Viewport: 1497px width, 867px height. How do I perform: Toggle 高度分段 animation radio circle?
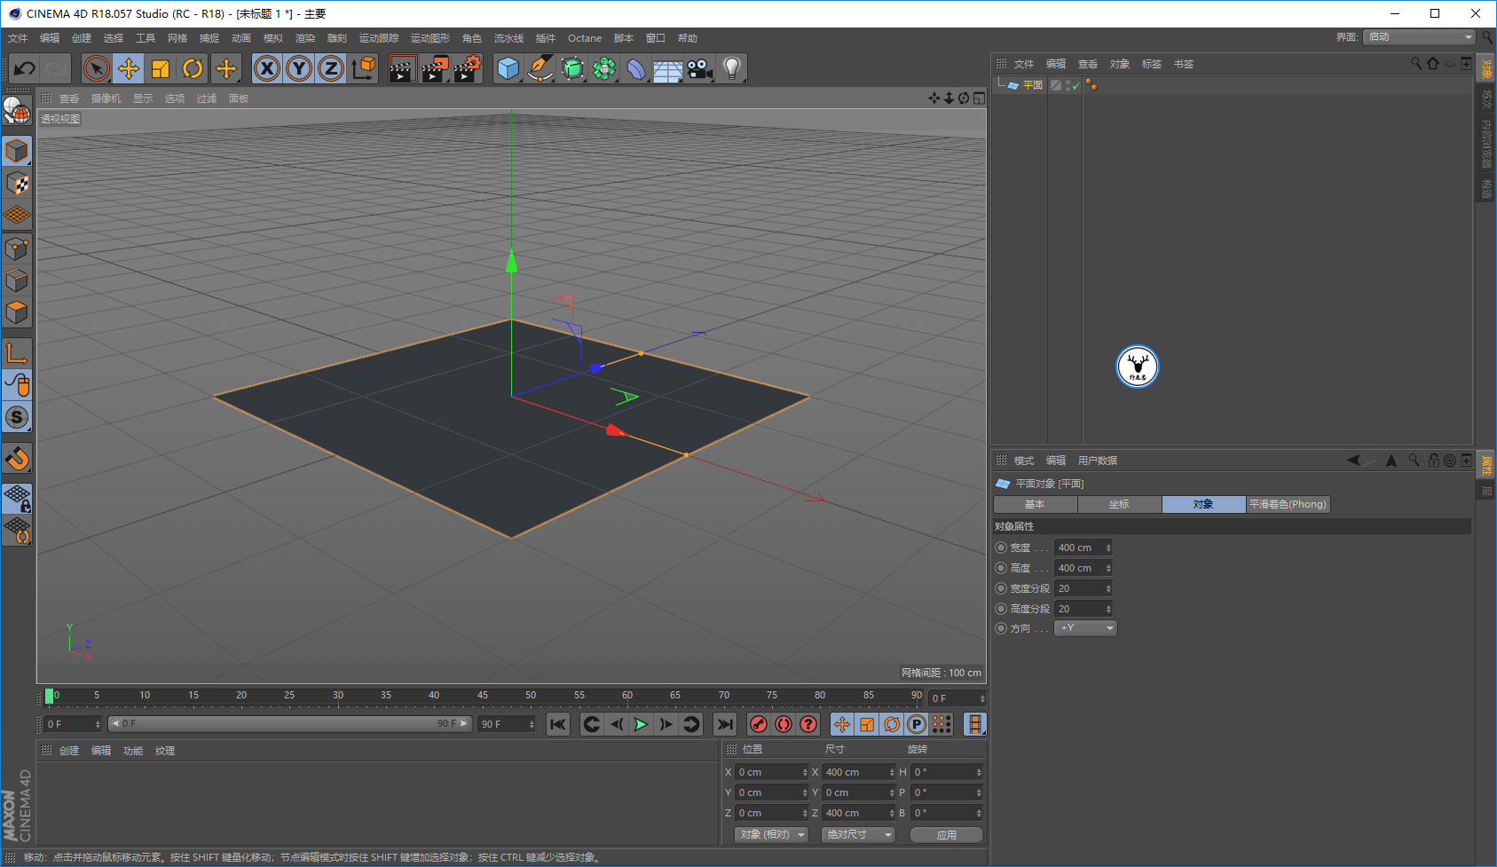(1001, 609)
